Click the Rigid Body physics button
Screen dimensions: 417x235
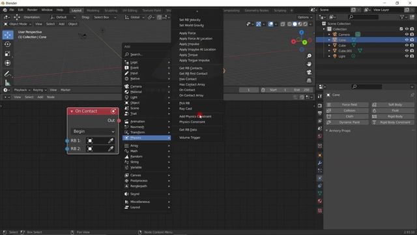coord(392,116)
